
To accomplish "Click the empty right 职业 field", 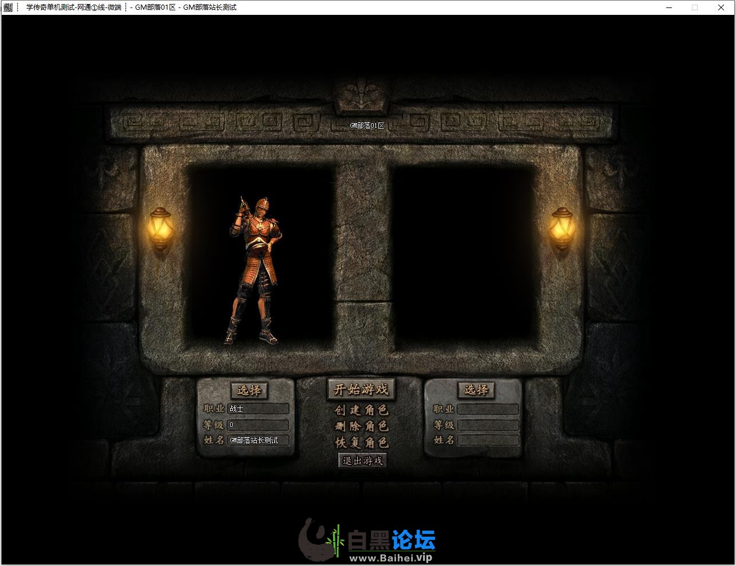I will (x=488, y=409).
